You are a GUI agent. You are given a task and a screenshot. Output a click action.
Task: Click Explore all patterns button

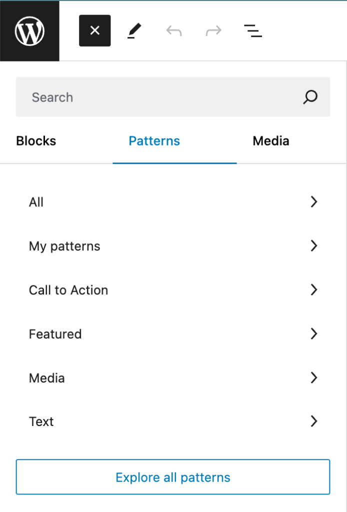tap(173, 477)
